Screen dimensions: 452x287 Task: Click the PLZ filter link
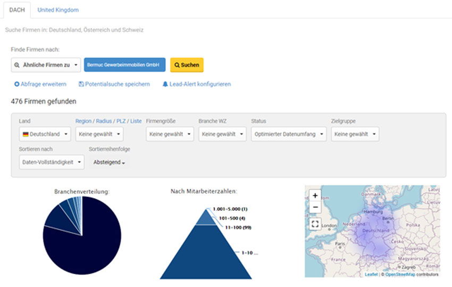(121, 121)
